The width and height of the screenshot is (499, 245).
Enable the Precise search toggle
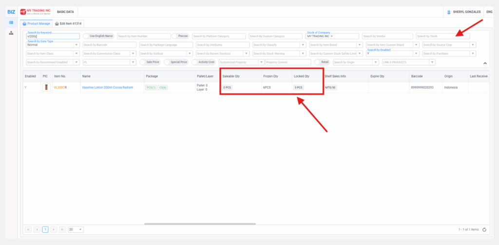[x=175, y=36]
